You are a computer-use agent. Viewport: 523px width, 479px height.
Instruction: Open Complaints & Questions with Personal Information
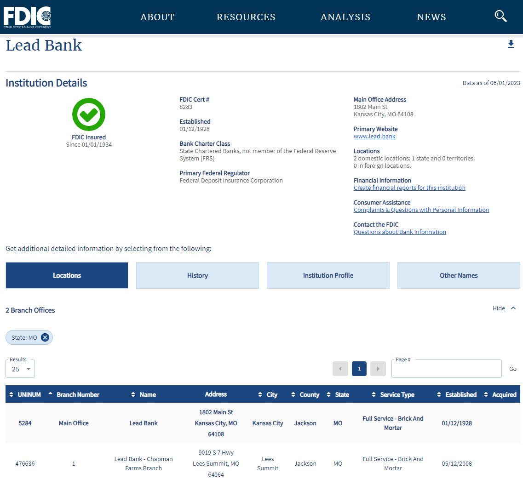421,210
